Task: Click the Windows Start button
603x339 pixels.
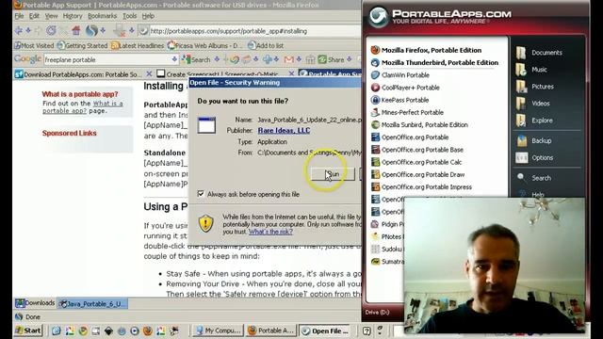Action: pyautogui.click(x=27, y=331)
